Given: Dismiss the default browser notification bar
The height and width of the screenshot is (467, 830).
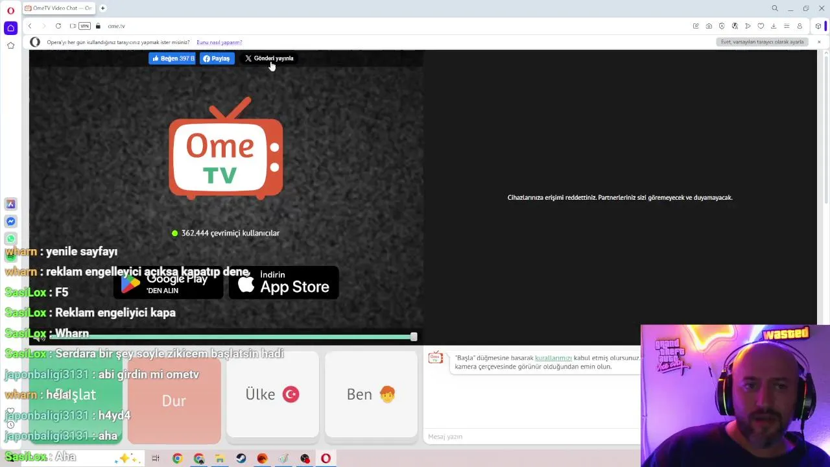Looking at the screenshot, I should (819, 42).
